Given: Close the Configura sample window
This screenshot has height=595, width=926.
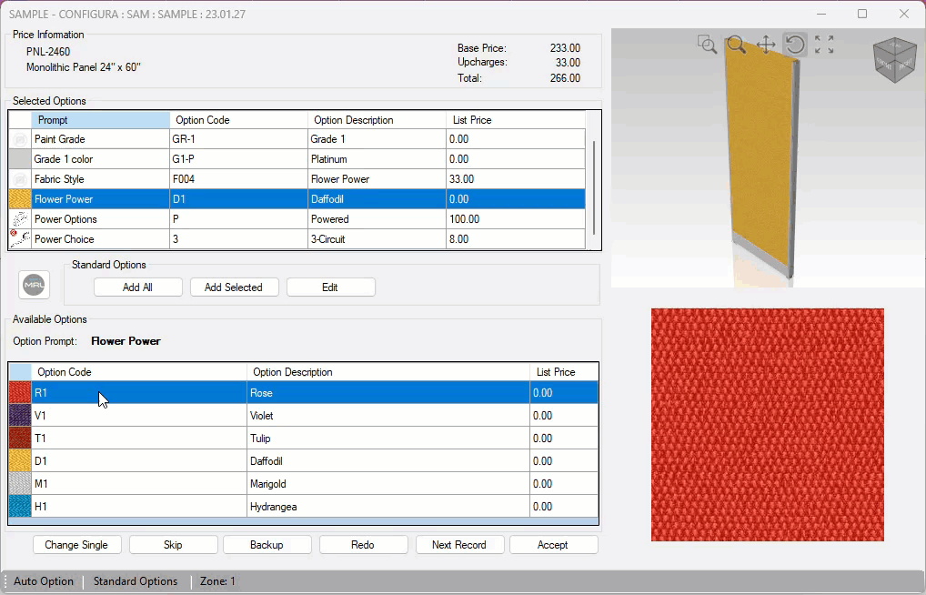Looking at the screenshot, I should (x=904, y=14).
